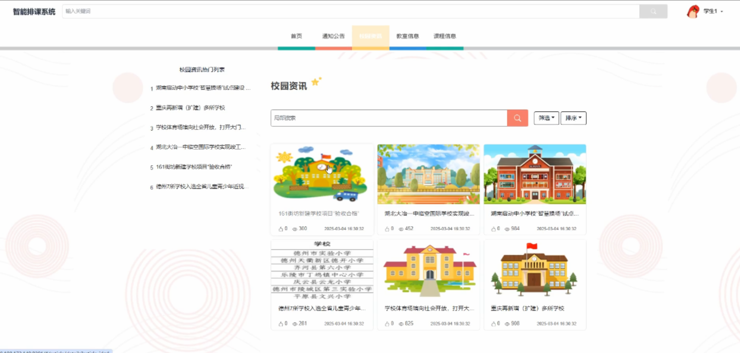The image size is (740, 353).
Task: Click the eye views icon showing 825
Action: pyautogui.click(x=401, y=324)
